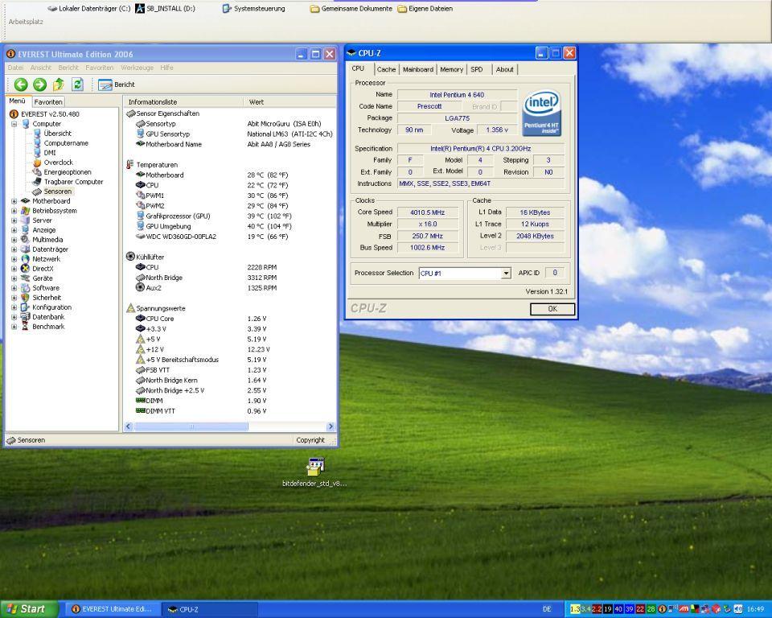Select the Tragbarer Computer icon in tree
The height and width of the screenshot is (618, 772).
[37, 182]
